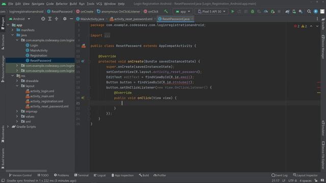326x183 pixels.
Task: Open the VCS menu
Action: pyautogui.click(x=99, y=4)
